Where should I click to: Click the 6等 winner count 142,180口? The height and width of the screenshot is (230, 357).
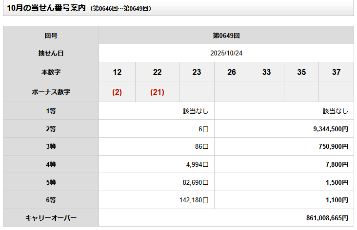(195, 200)
